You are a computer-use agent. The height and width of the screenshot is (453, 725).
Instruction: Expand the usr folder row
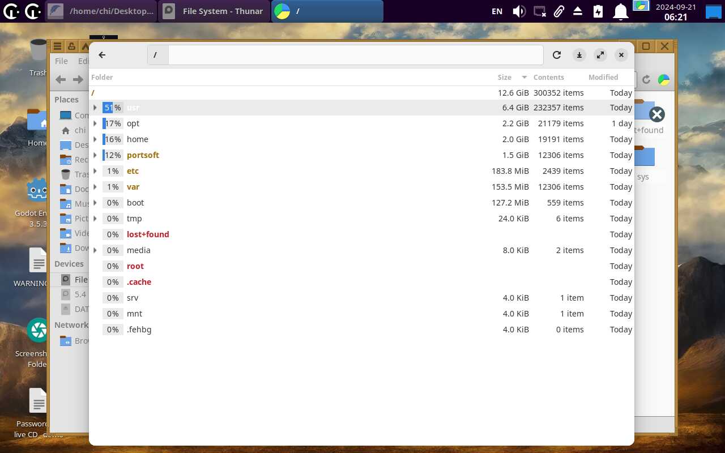coord(95,108)
